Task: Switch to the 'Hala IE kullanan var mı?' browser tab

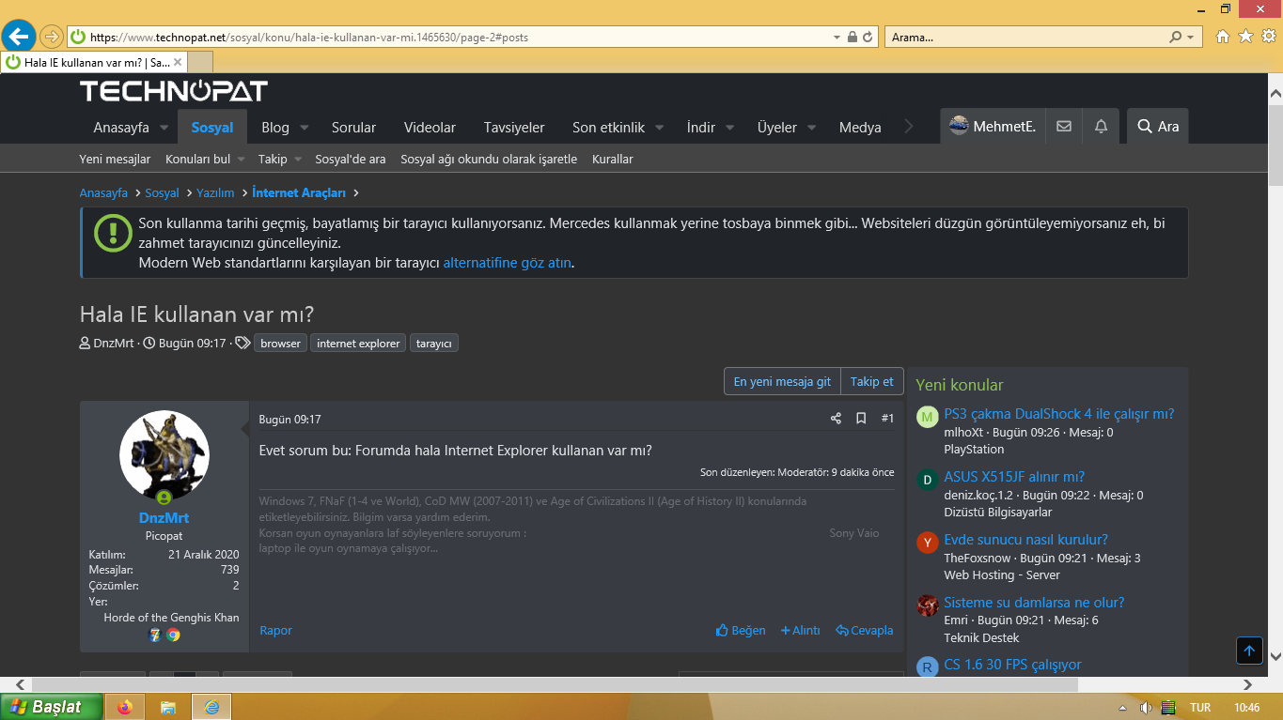Action: pyautogui.click(x=94, y=62)
